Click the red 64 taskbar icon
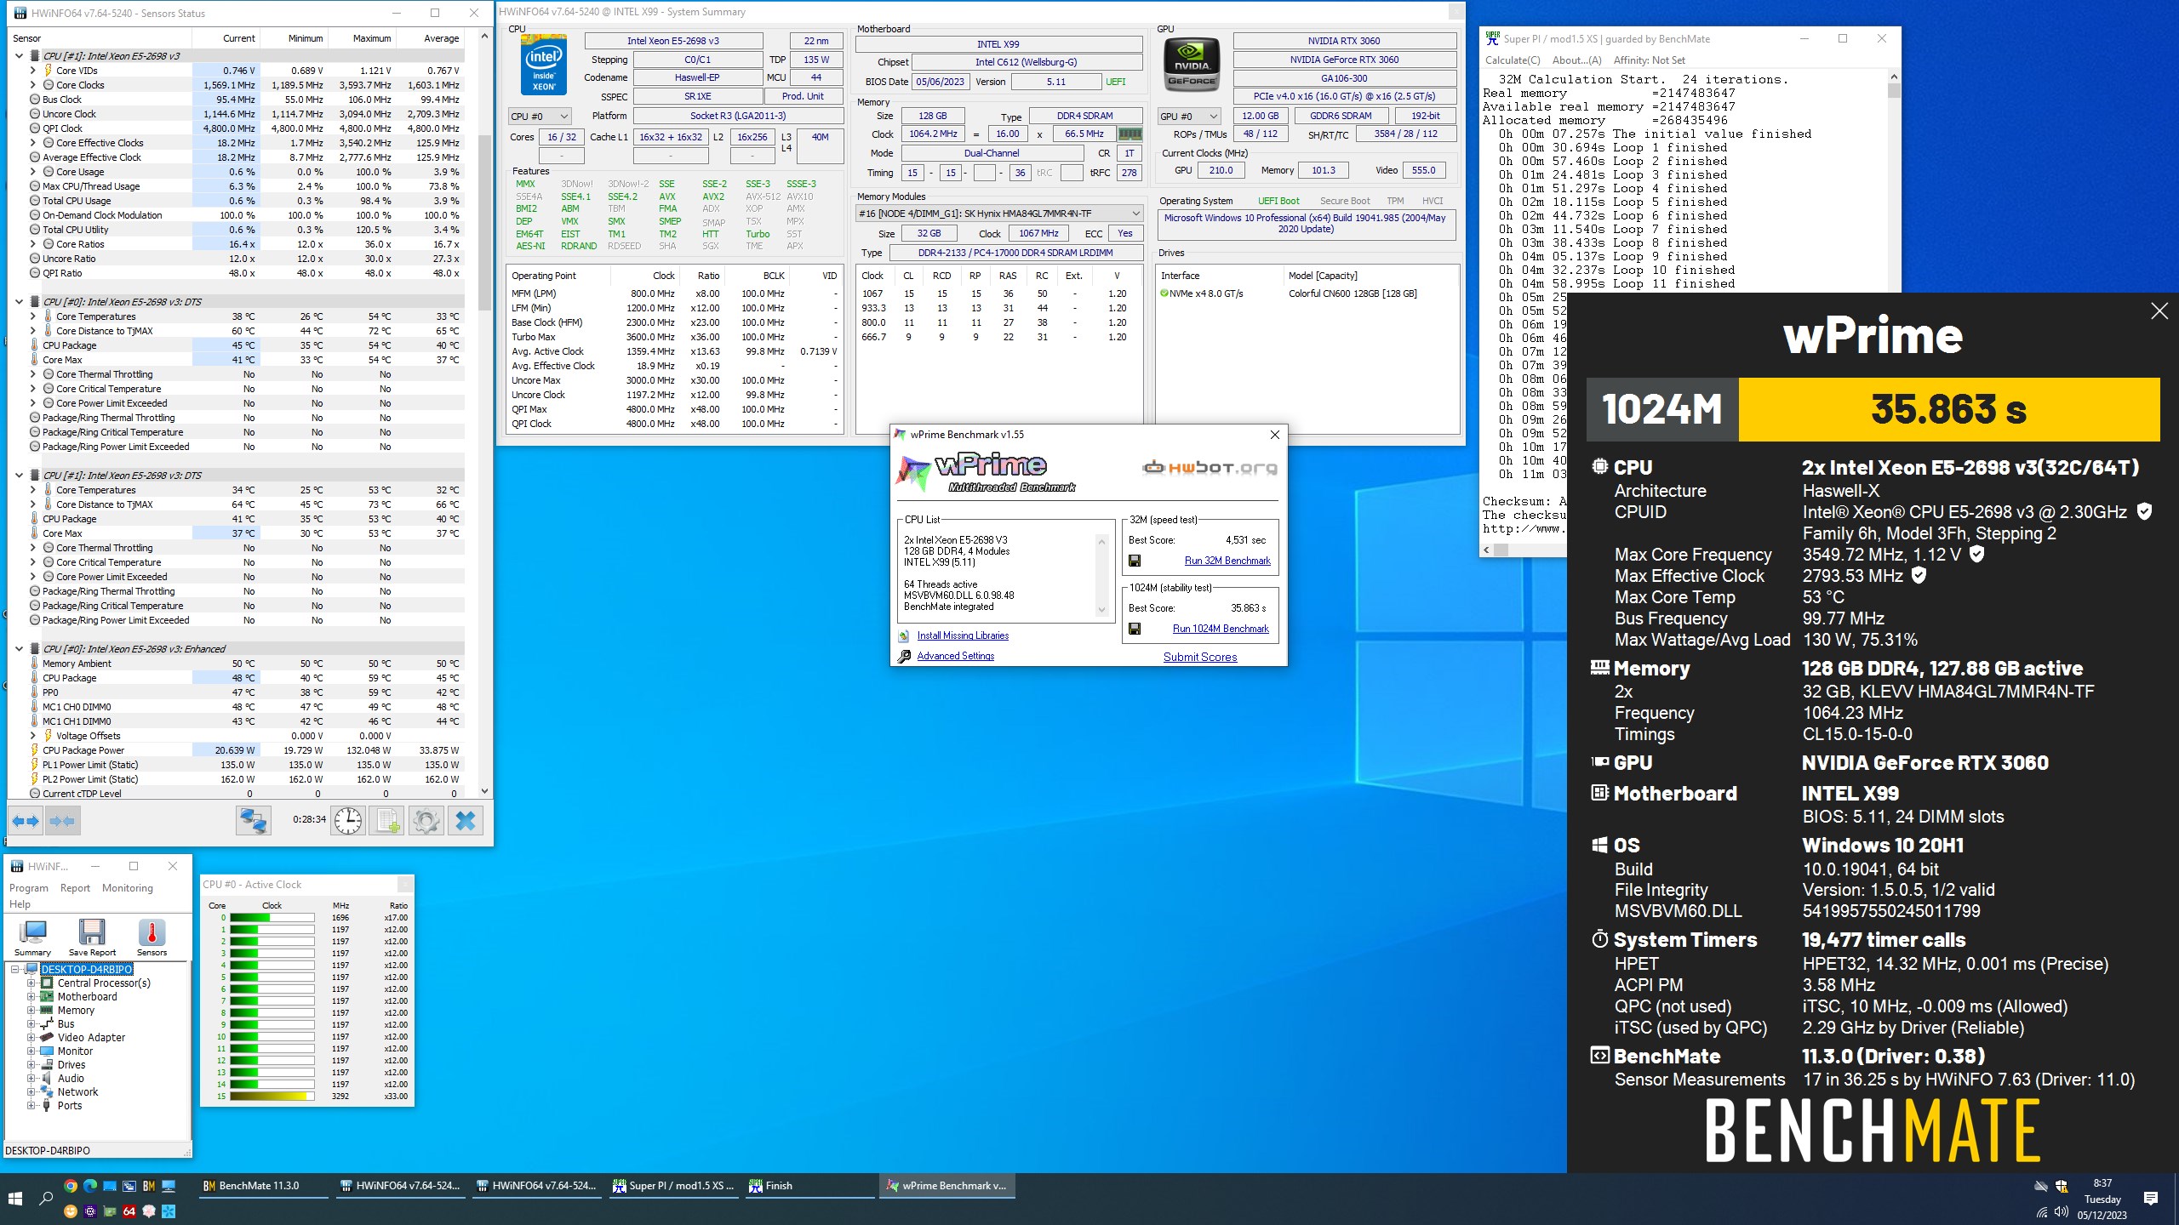 pyautogui.click(x=129, y=1211)
